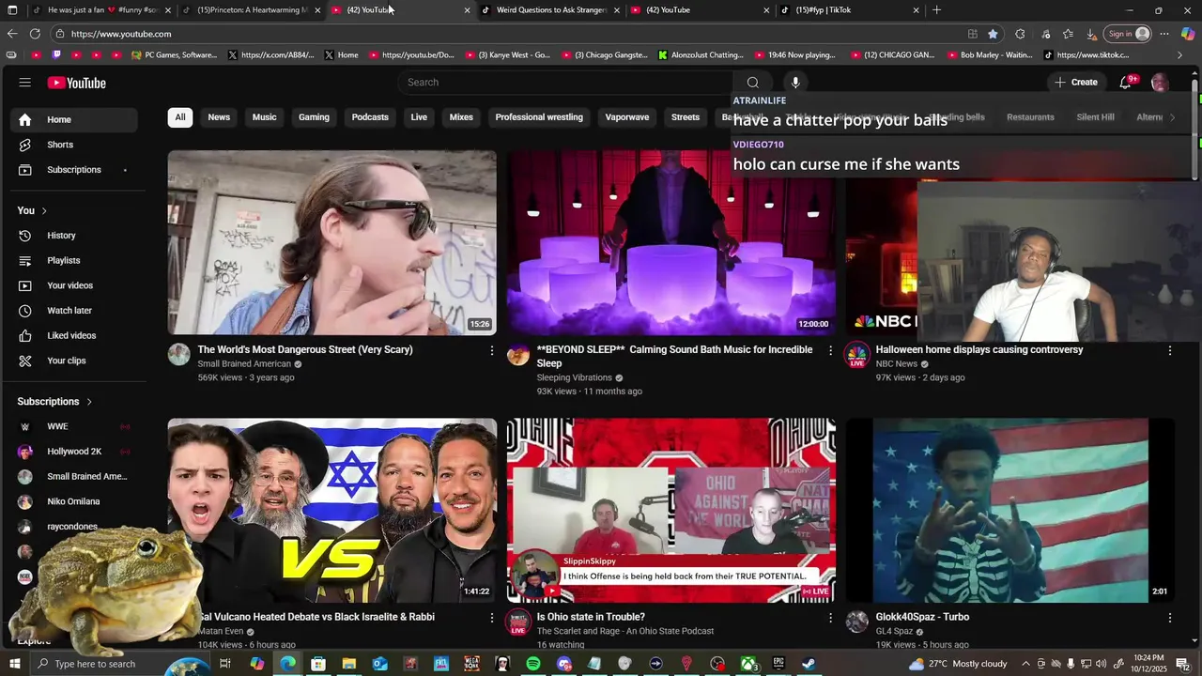Image resolution: width=1202 pixels, height=676 pixels.
Task: Open more actions for Is Ohio state video
Action: click(830, 618)
